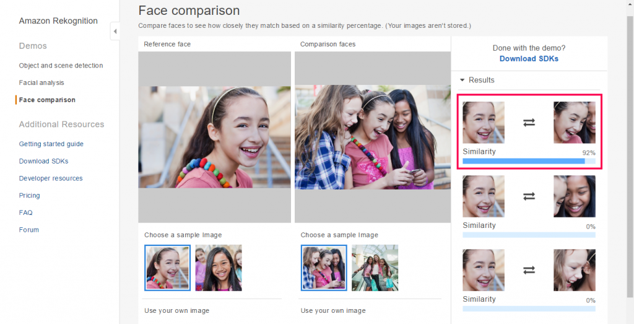Click the 92% similarity value
This screenshot has height=324, width=634.
click(589, 153)
